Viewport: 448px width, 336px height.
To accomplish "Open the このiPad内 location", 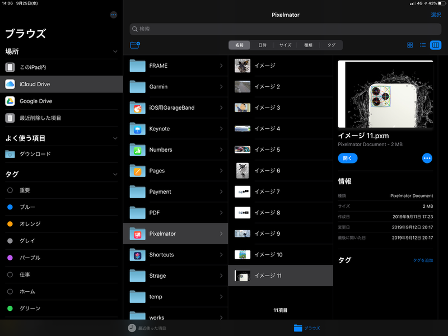I will 62,67.
